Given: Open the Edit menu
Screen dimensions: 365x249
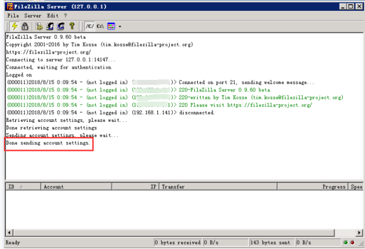Looking at the screenshot, I should tap(53, 16).
